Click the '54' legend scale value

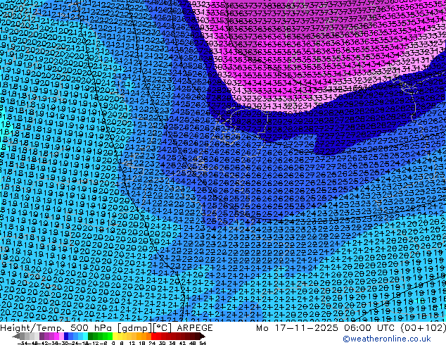(203, 343)
